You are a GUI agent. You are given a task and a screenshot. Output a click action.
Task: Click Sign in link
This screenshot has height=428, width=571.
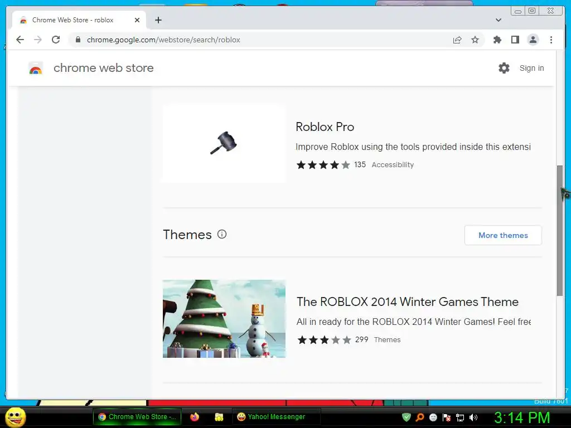pyautogui.click(x=531, y=68)
